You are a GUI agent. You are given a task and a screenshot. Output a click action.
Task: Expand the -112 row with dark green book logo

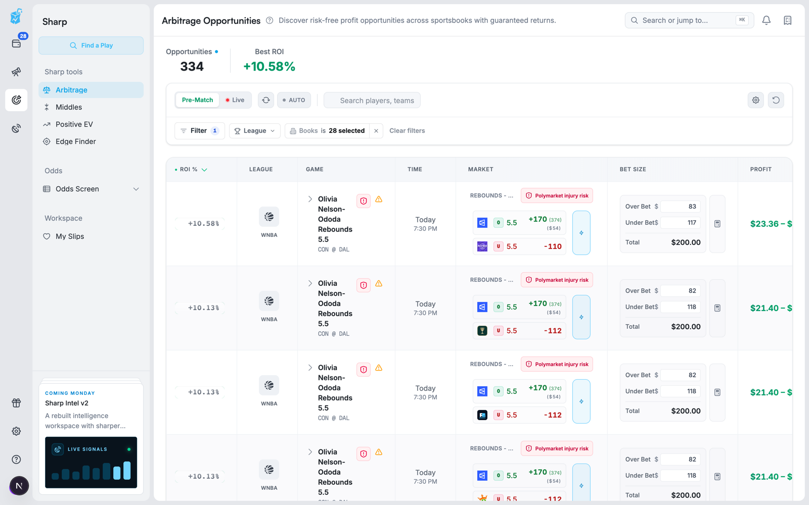(310, 283)
